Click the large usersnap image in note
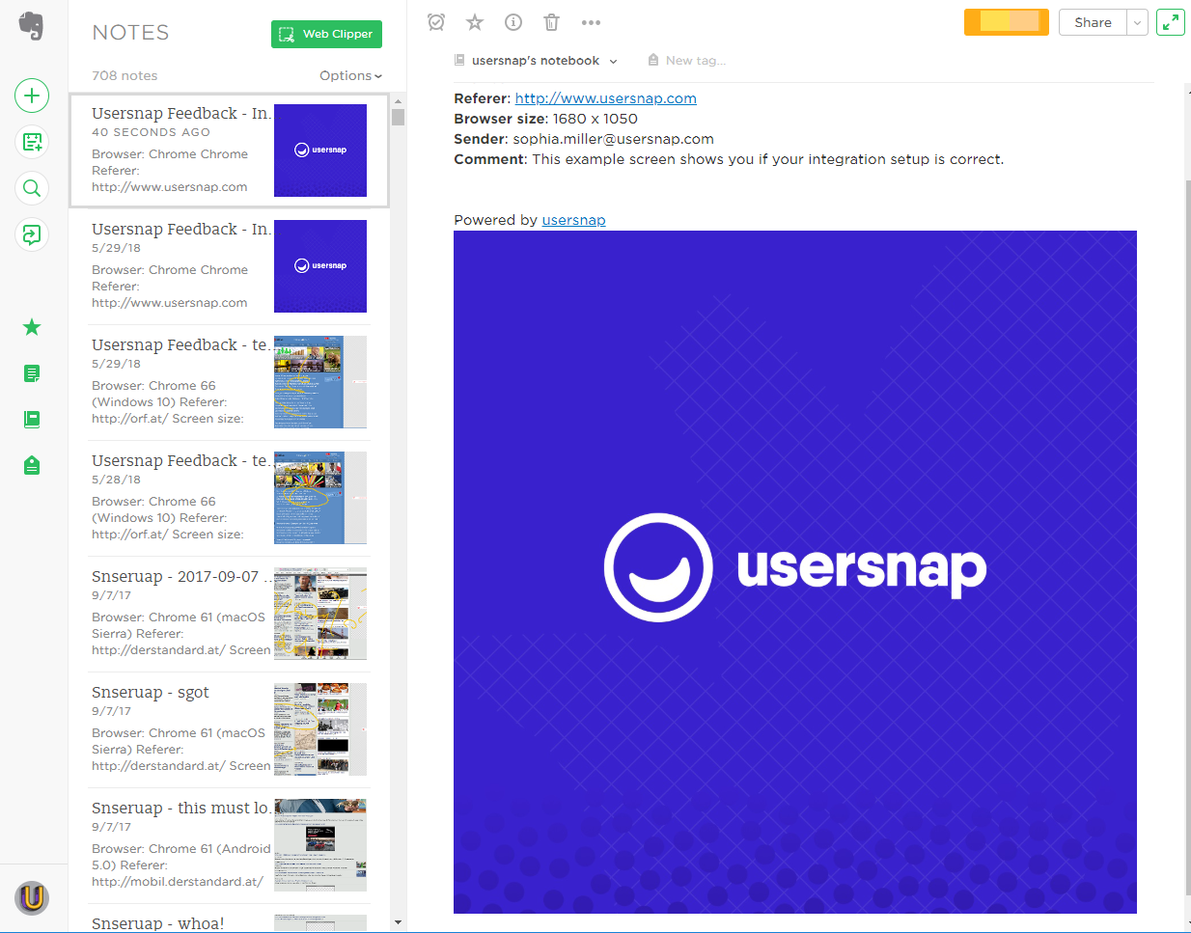1191x933 pixels. (795, 572)
